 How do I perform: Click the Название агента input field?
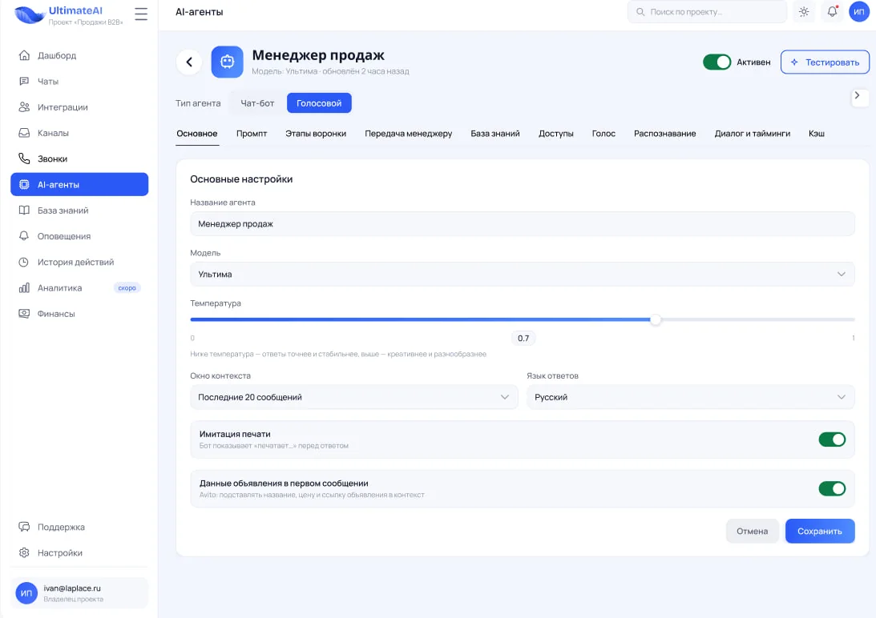click(523, 224)
